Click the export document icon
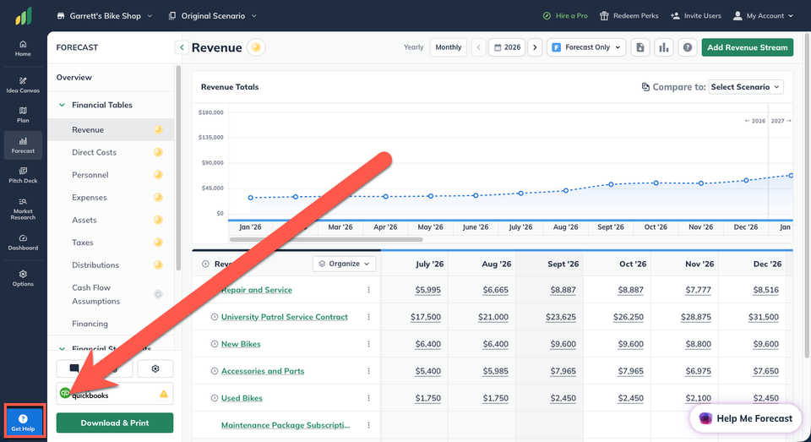 click(x=640, y=47)
